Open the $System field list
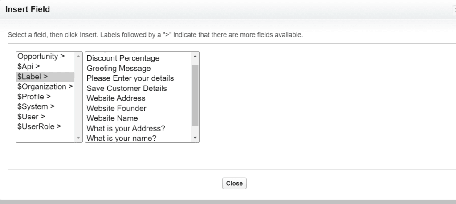 pos(36,106)
